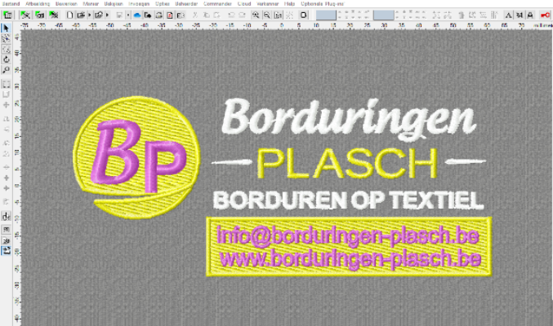
Task: Click the zoom out magnifier icon
Action: [267, 15]
